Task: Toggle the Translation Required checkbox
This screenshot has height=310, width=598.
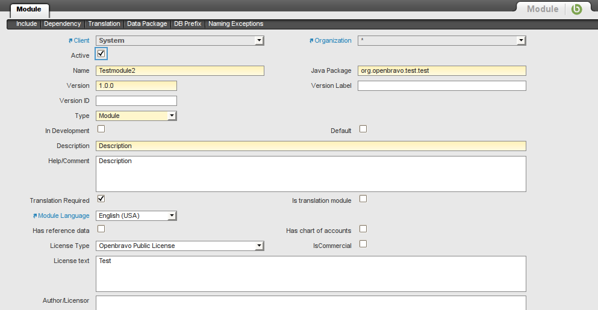Action: point(101,199)
